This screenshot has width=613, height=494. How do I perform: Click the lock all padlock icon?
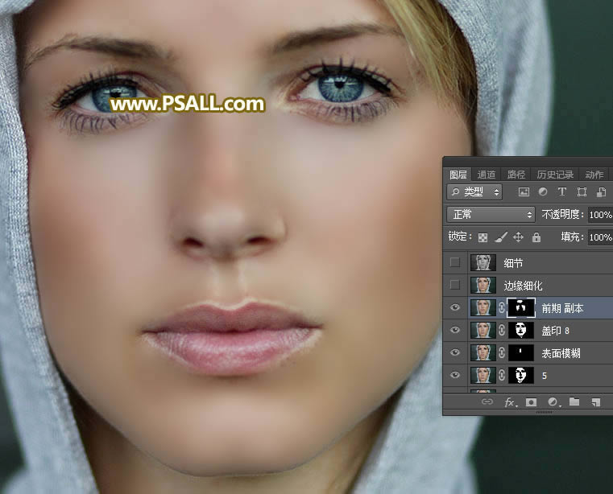point(536,237)
